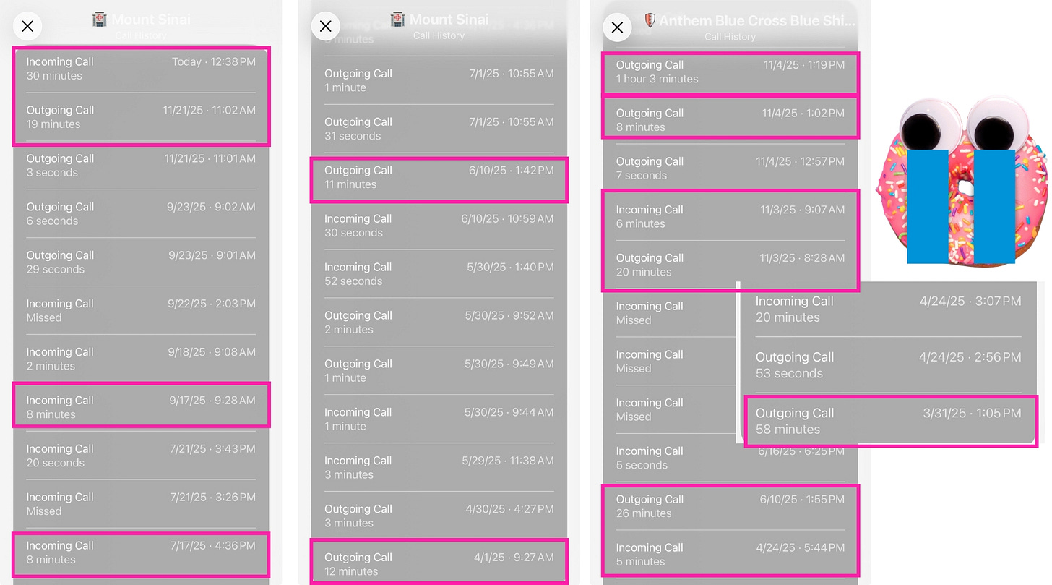Select the incoming call from Today 12:38 PM
The image size is (1052, 585).
[141, 69]
